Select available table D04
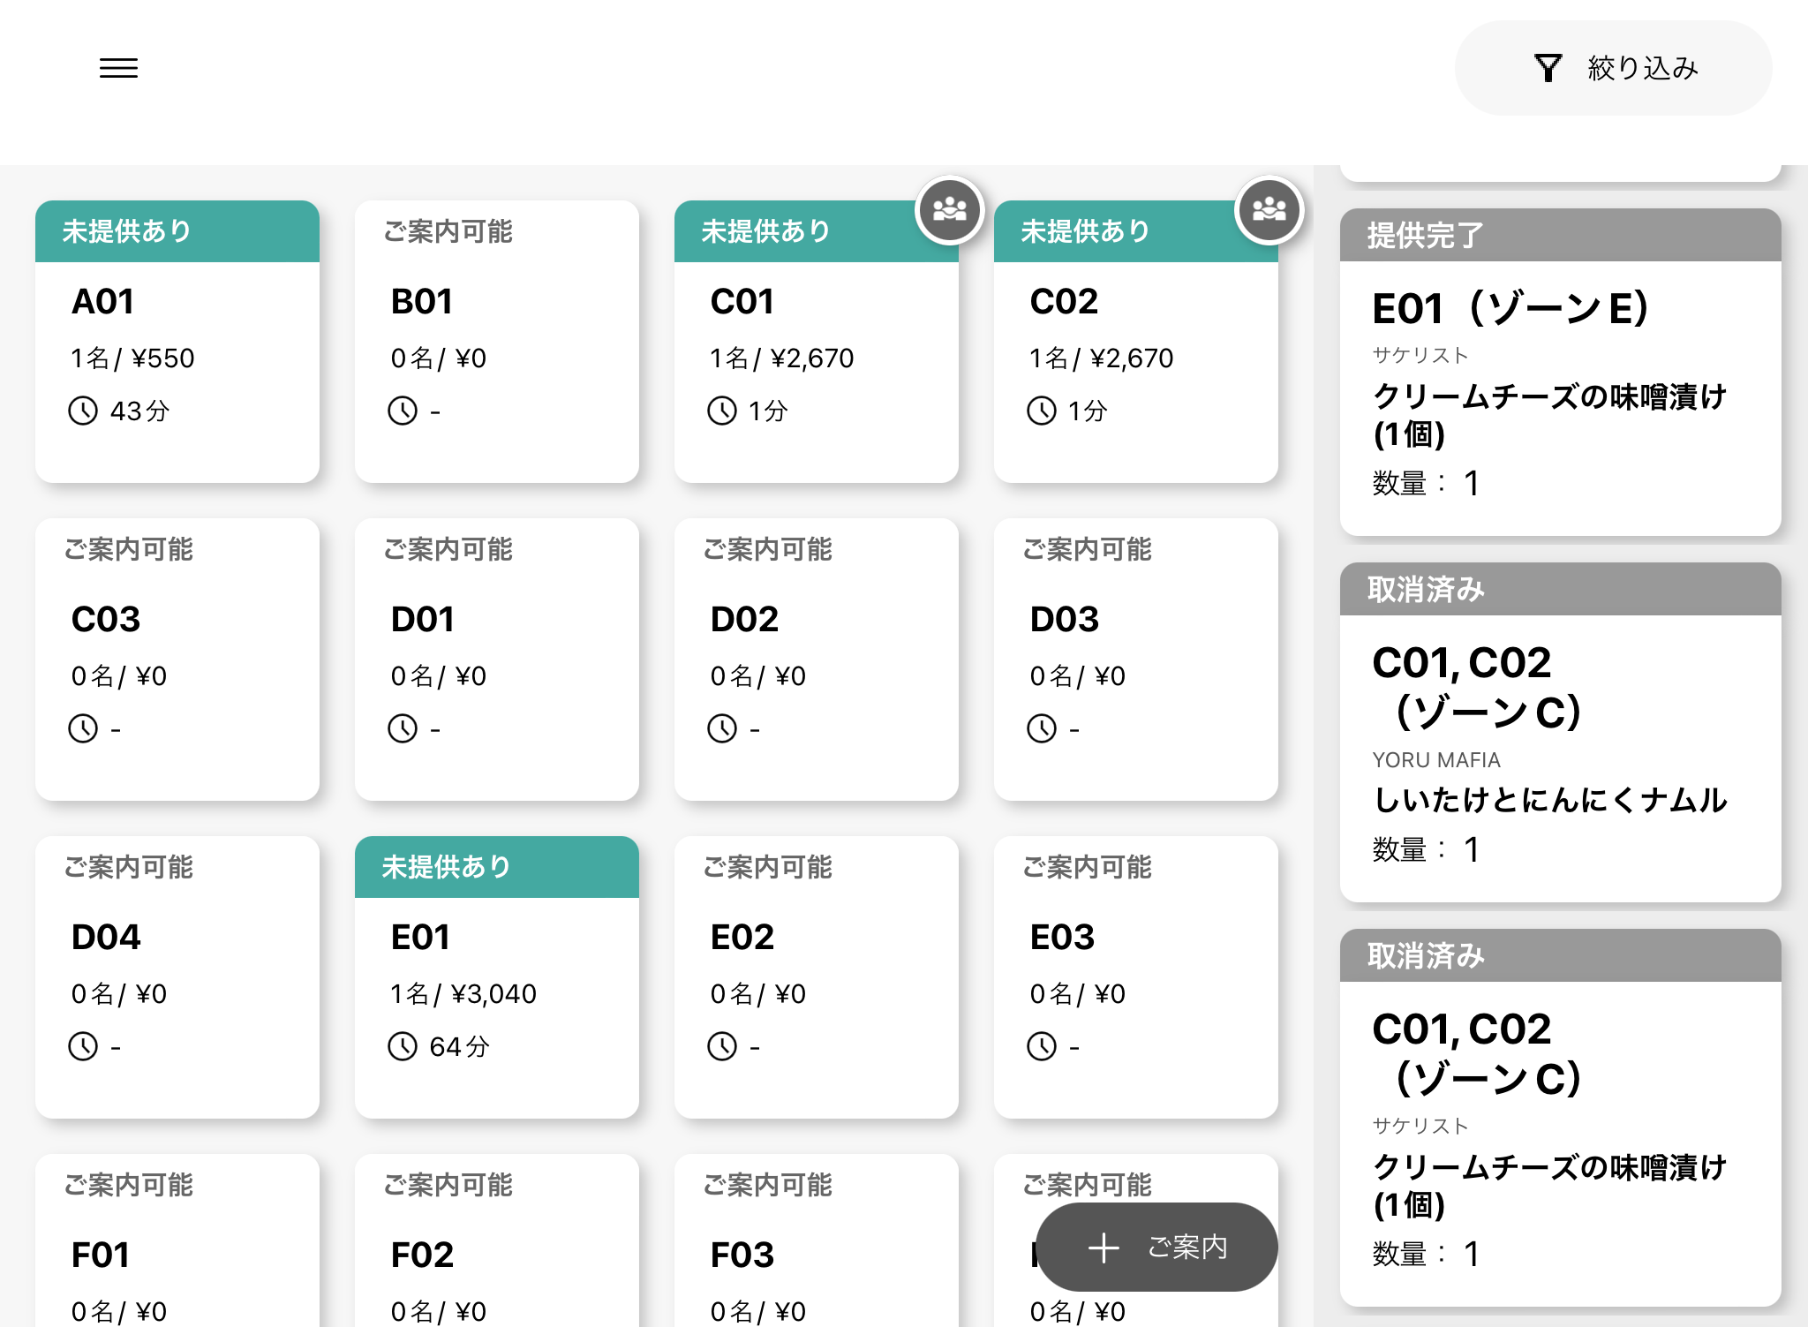The width and height of the screenshot is (1808, 1327). [x=177, y=976]
